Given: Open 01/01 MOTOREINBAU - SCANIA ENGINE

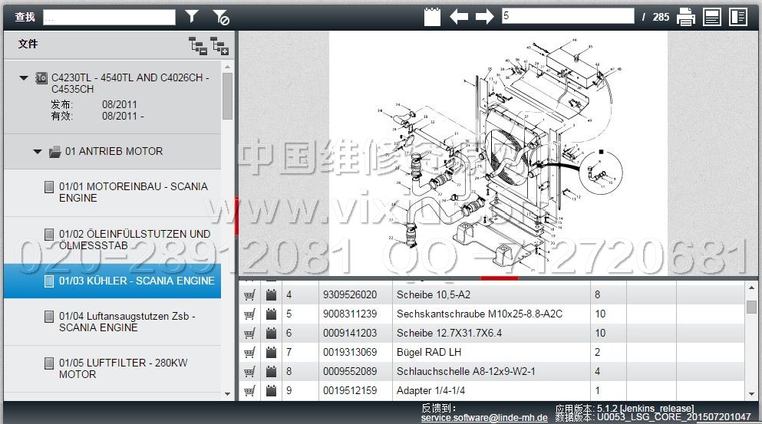Looking at the screenshot, I should [x=133, y=192].
